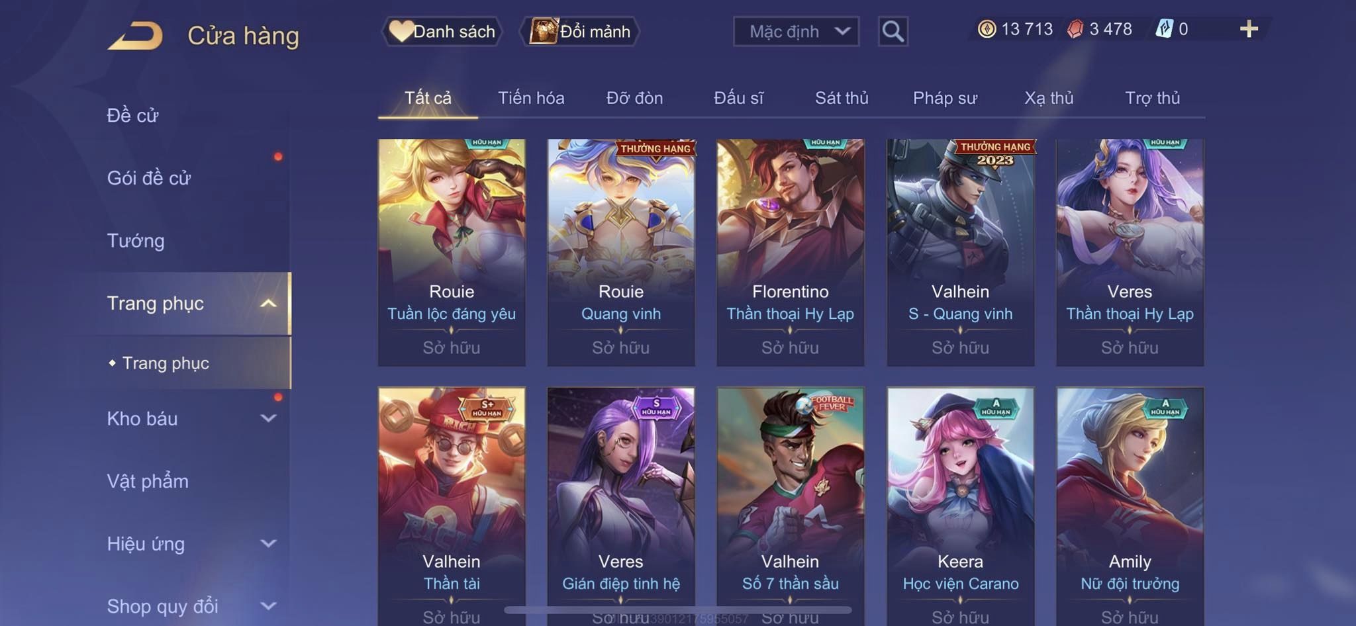Open the Gói đề cử menu item

click(149, 177)
